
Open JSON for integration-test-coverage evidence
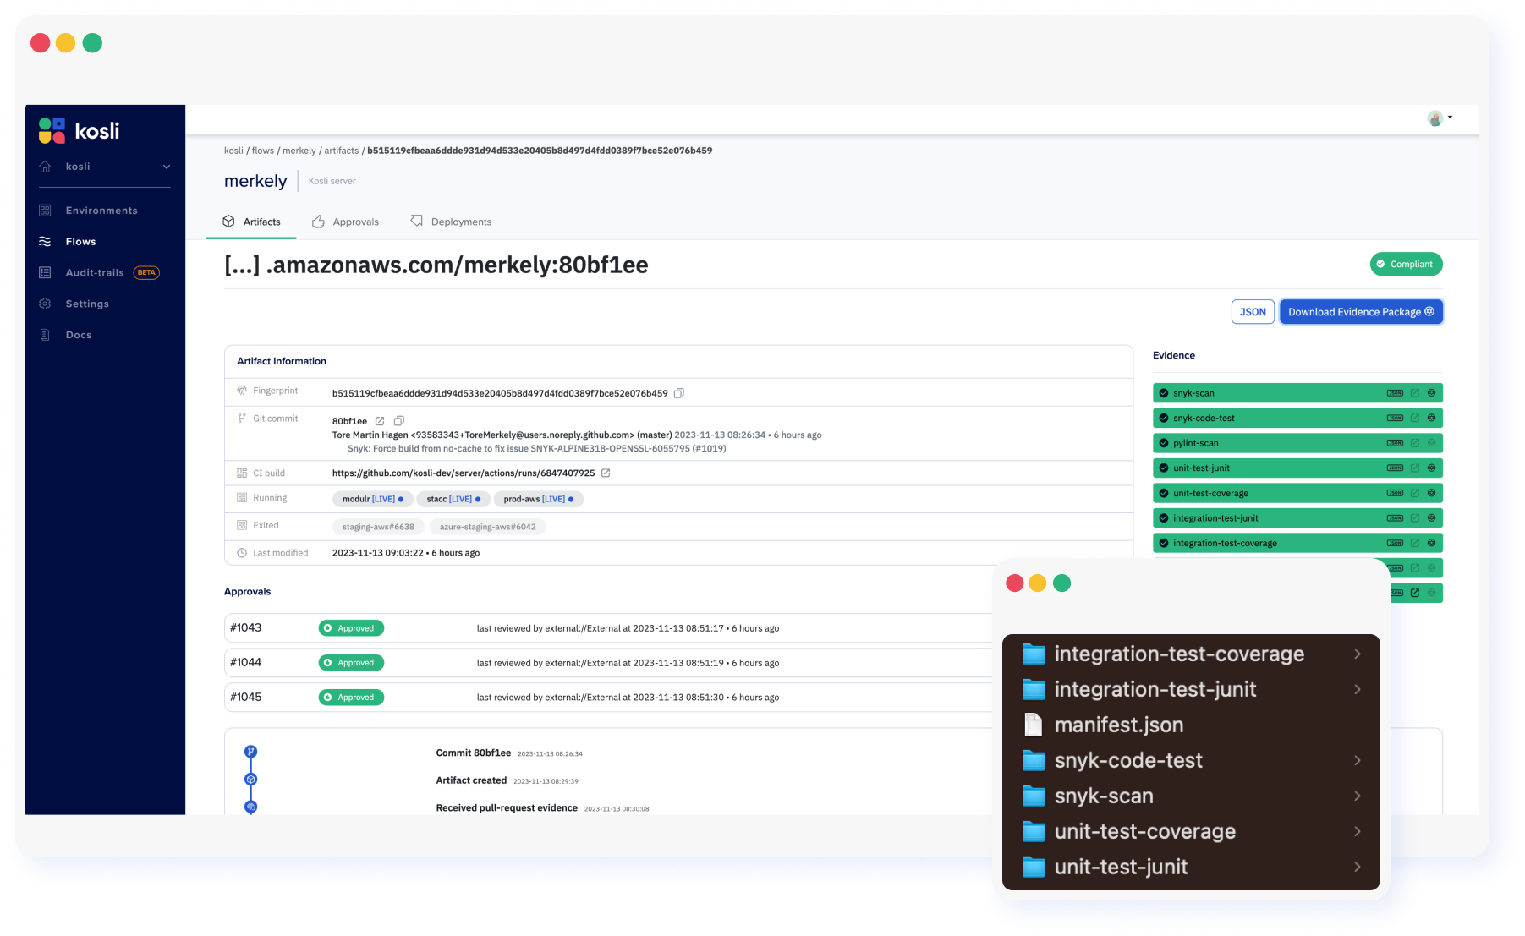coord(1395,543)
